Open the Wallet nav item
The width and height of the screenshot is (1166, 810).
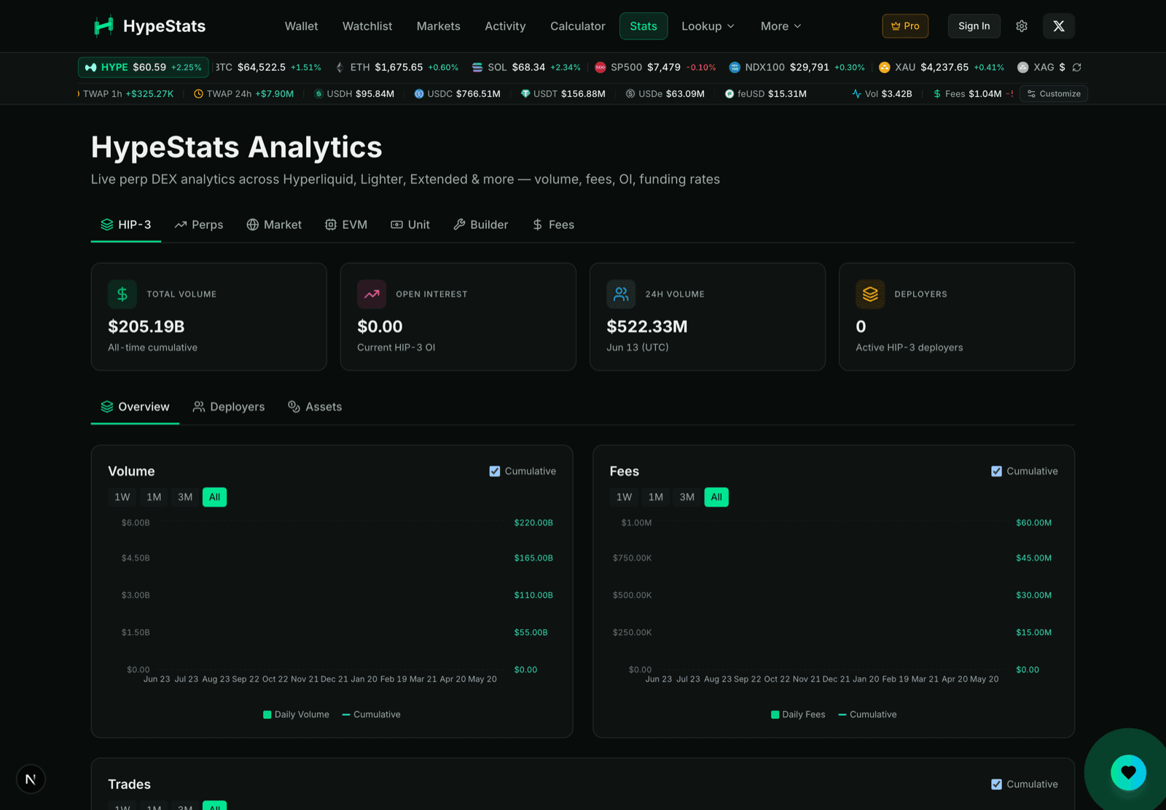(301, 26)
